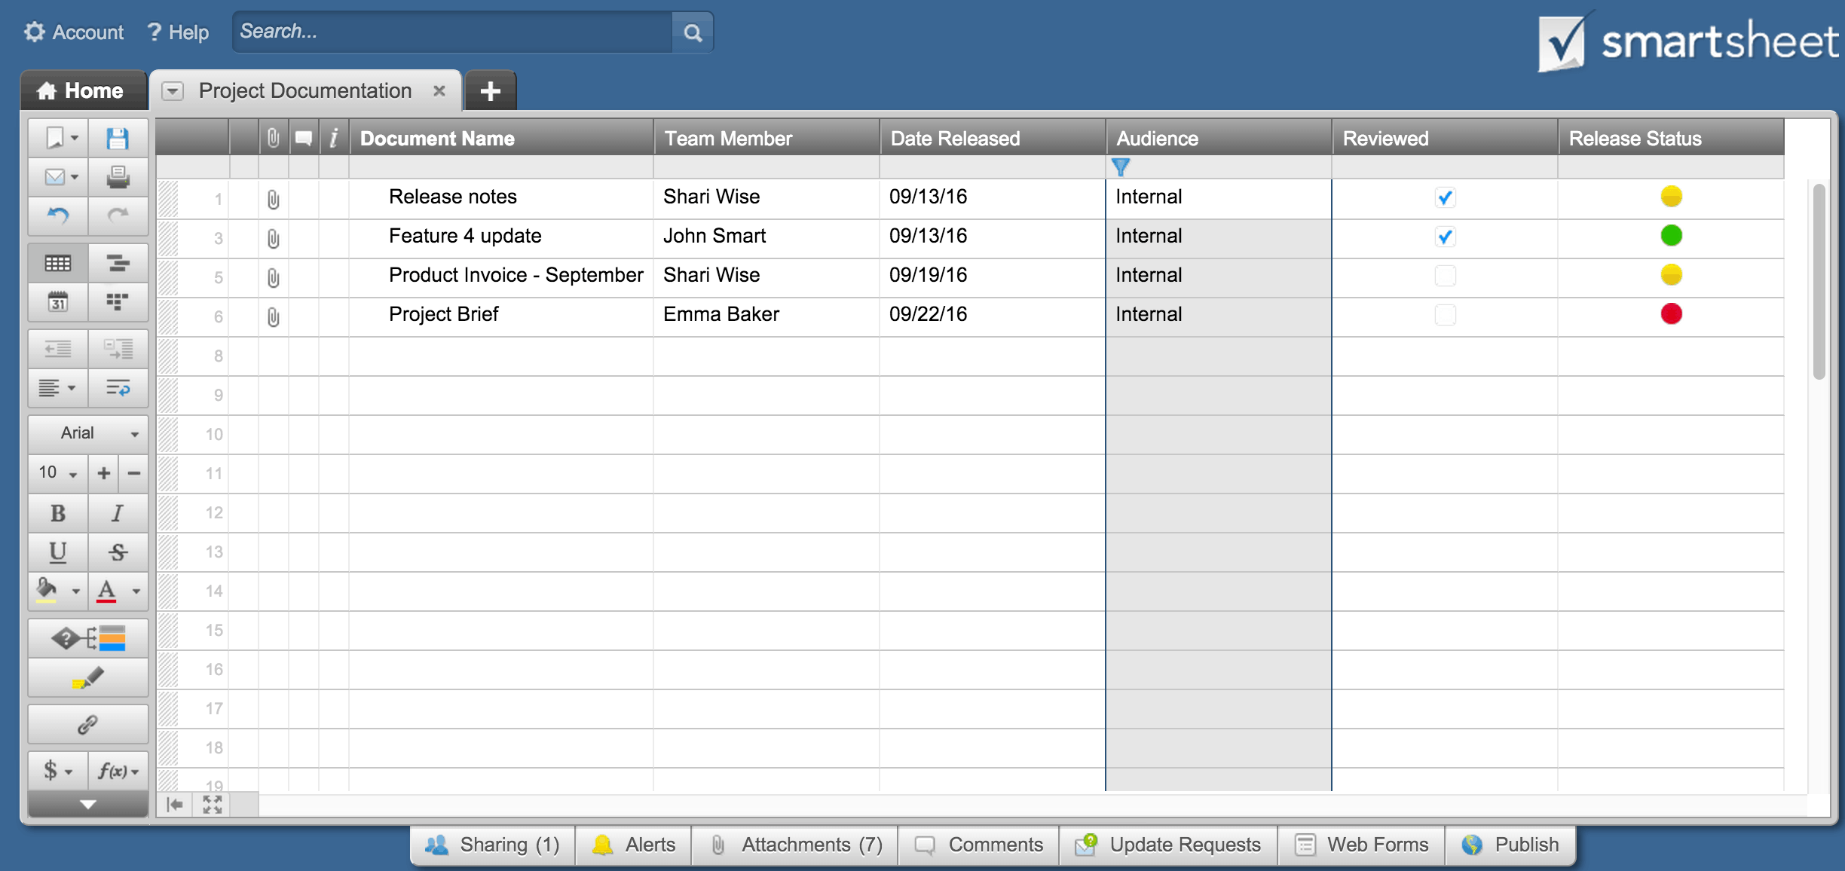Save the sheet using the save icon

[118, 137]
